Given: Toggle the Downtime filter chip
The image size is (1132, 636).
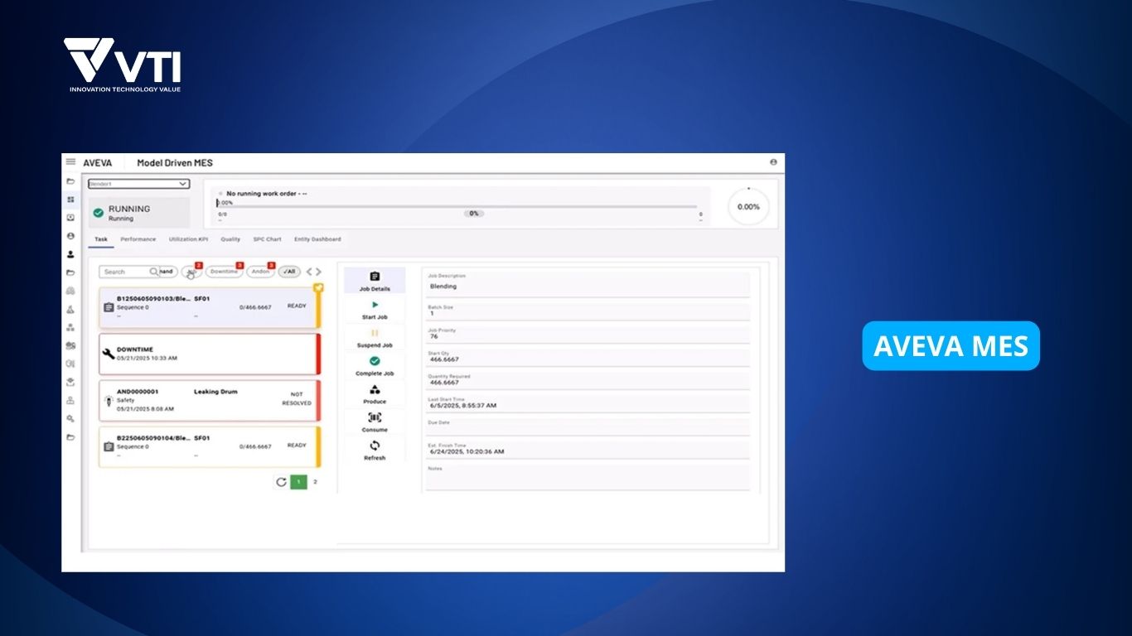Looking at the screenshot, I should pyautogui.click(x=223, y=272).
